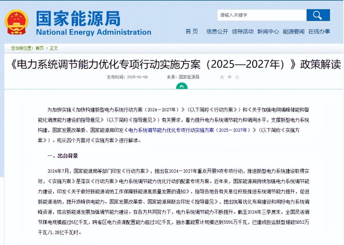The height and width of the screenshot is (245, 344).
Task: Open the blue 电力系统调节能力优化专项行动实施方案 link
Action: [190, 130]
